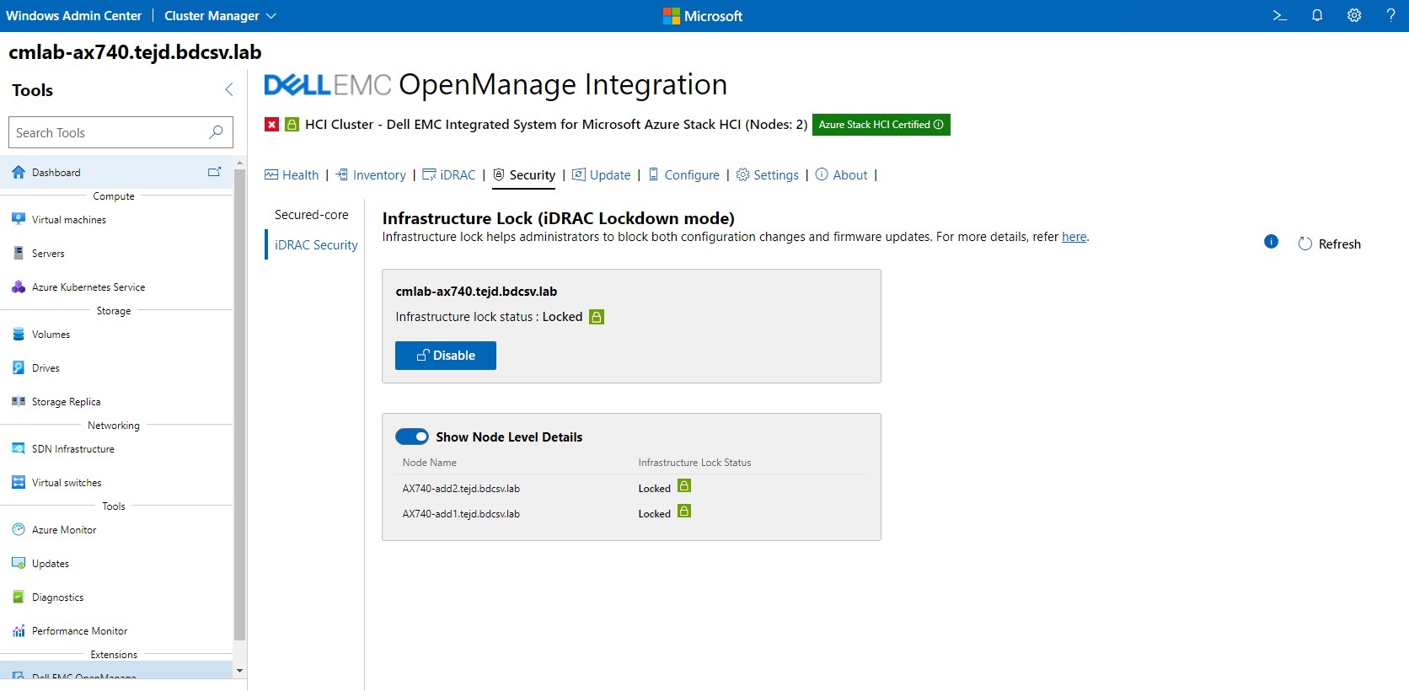This screenshot has height=691, width=1409.
Task: Collapse the Tools side panel
Action: pyautogui.click(x=229, y=89)
